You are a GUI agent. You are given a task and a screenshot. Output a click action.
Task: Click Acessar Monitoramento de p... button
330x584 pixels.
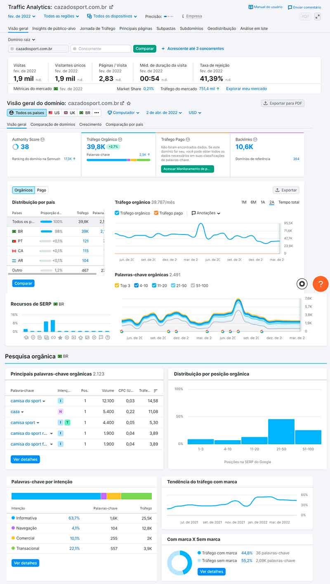coord(187,169)
